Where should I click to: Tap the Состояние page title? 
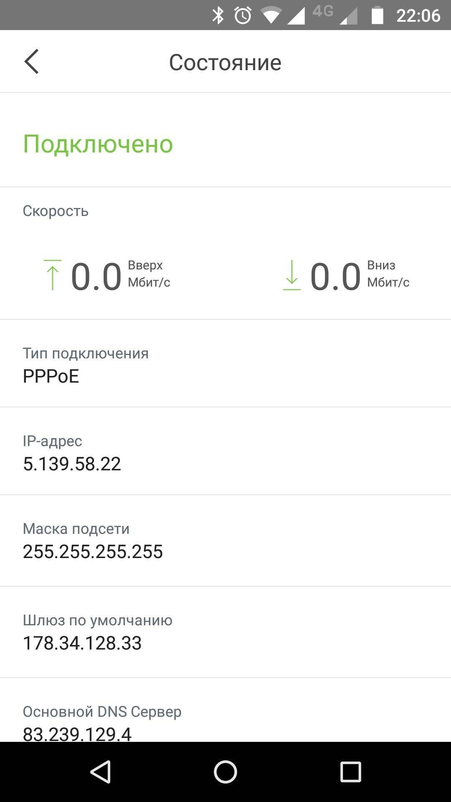pos(225,63)
